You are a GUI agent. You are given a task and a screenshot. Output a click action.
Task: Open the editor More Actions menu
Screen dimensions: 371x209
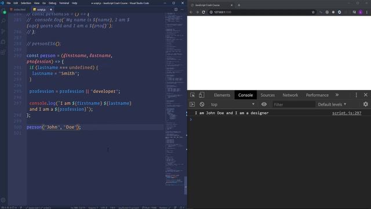coord(182,9)
